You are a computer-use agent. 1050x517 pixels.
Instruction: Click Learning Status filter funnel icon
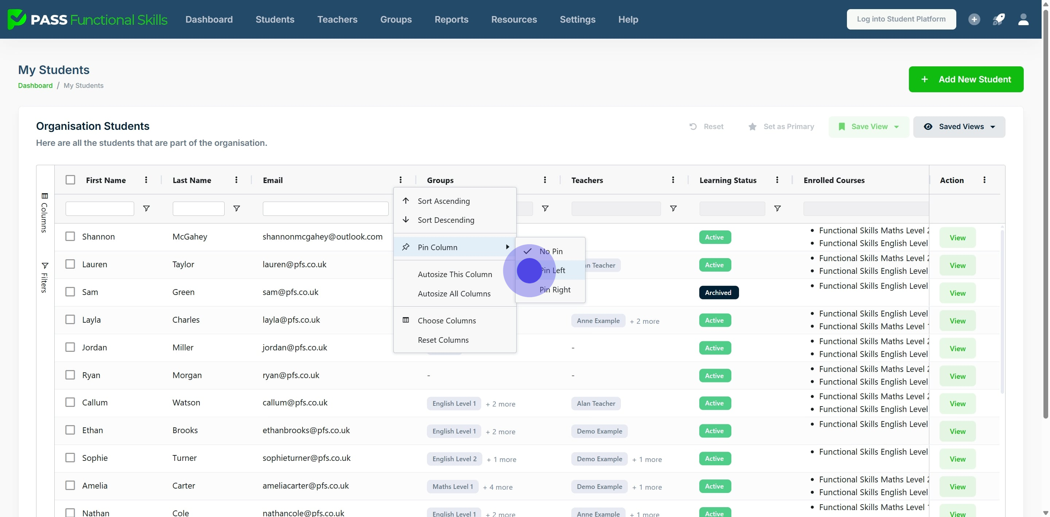pos(778,208)
